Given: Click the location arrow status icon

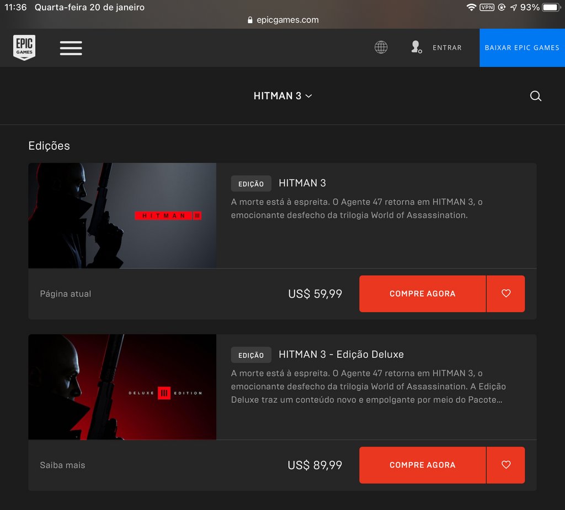Looking at the screenshot, I should click(514, 7).
